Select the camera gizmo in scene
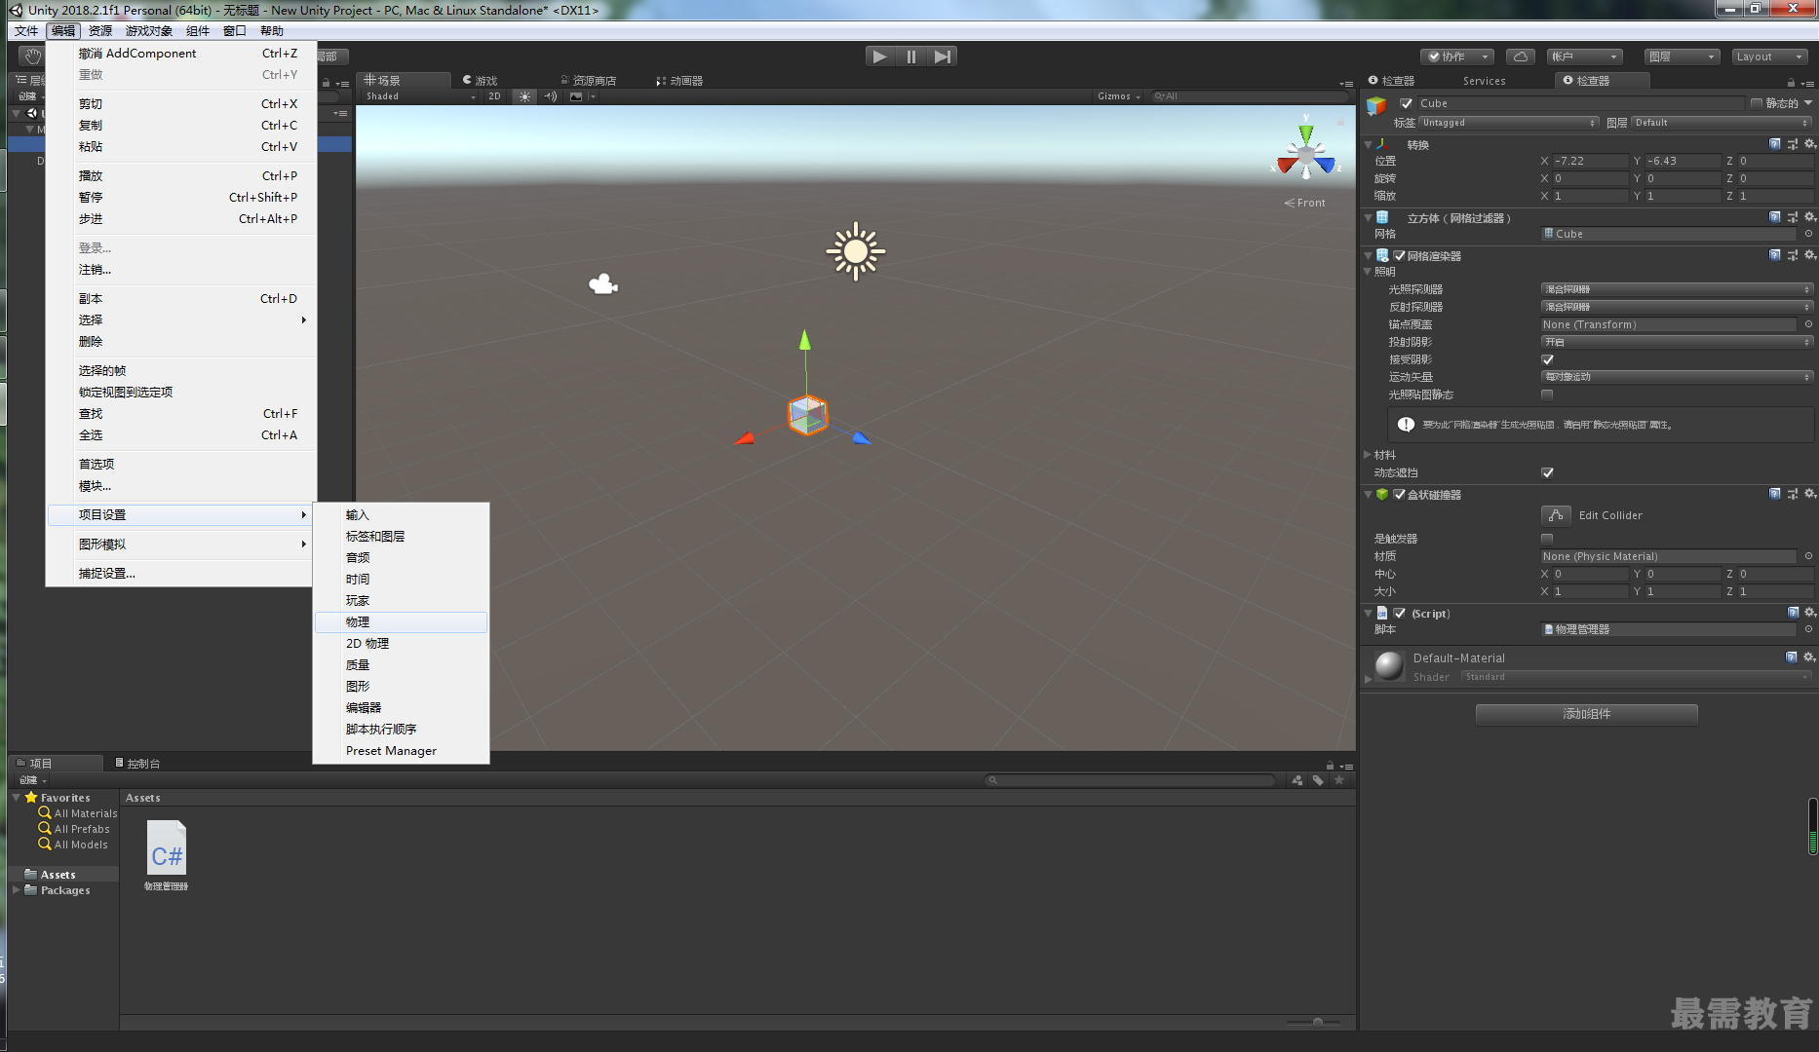1819x1052 pixels. coord(603,283)
